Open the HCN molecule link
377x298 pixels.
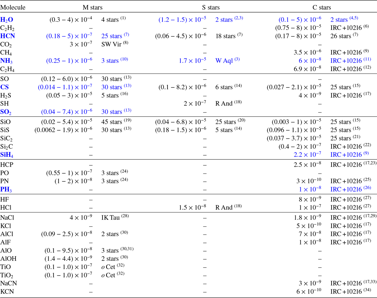(8, 36)
